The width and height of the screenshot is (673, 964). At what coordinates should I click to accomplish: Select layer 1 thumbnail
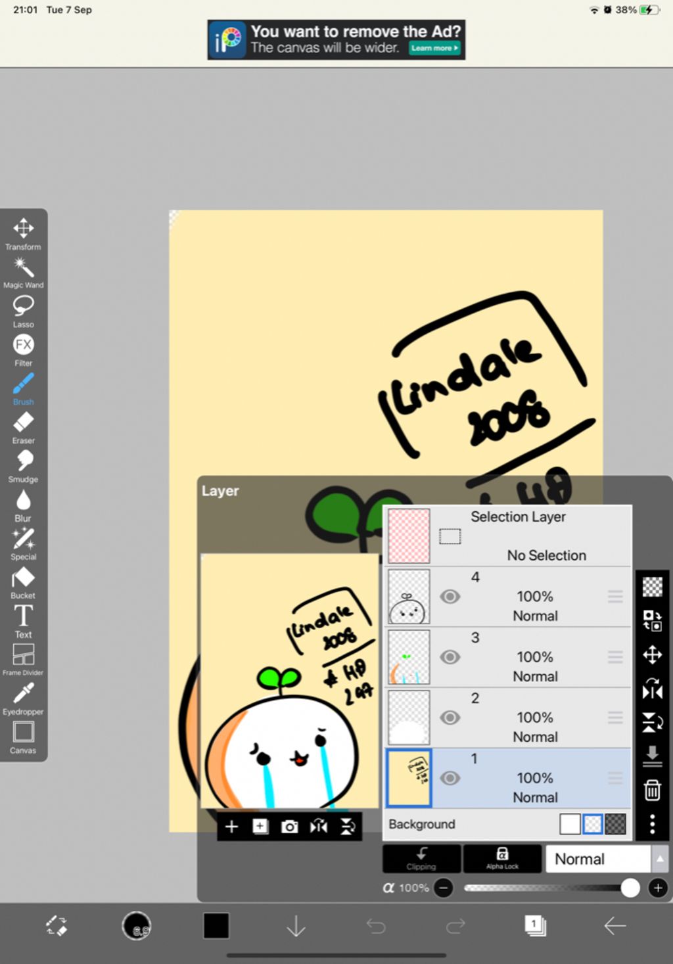coord(409,778)
